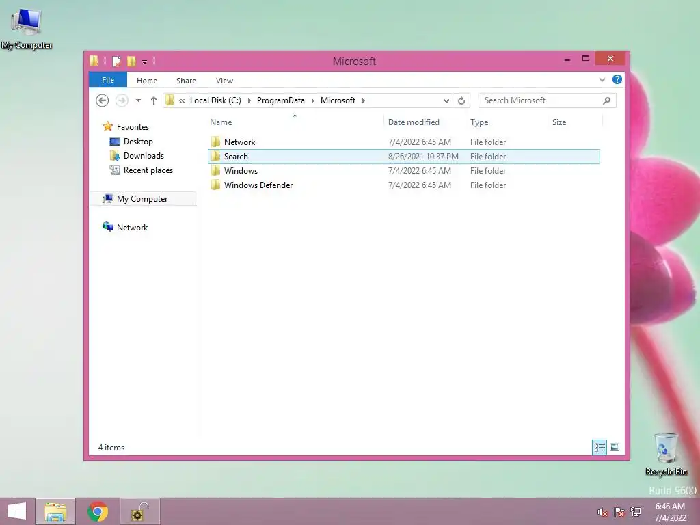Click the date 8/26/2021 10:37 PM

pyautogui.click(x=423, y=157)
